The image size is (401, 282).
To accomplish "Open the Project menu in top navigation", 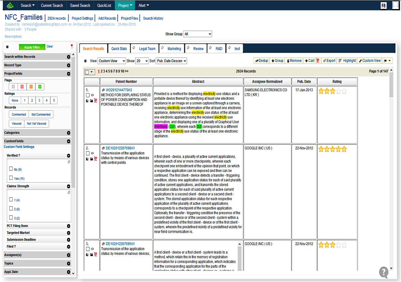I will click(126, 5).
